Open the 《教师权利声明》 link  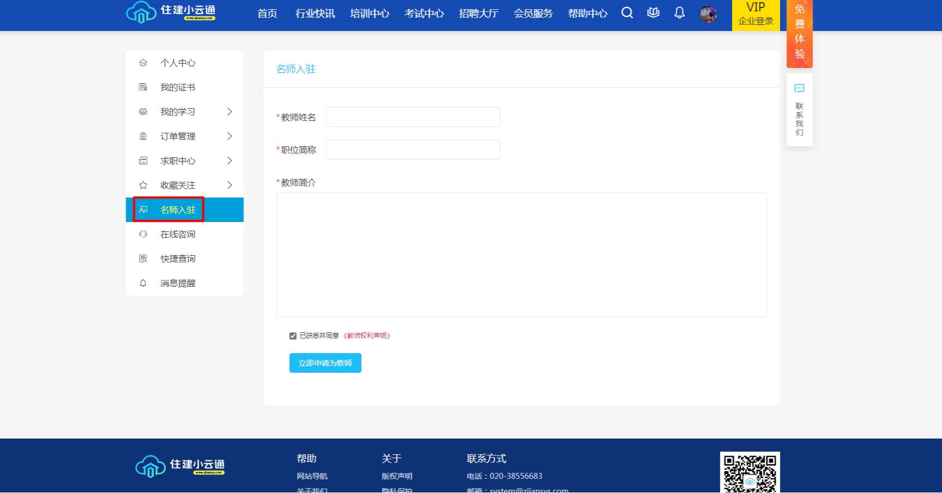click(x=367, y=335)
